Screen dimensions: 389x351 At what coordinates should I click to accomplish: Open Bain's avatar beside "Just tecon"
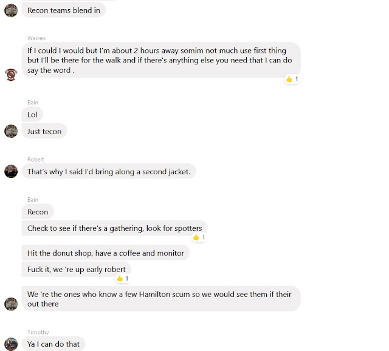tap(10, 131)
